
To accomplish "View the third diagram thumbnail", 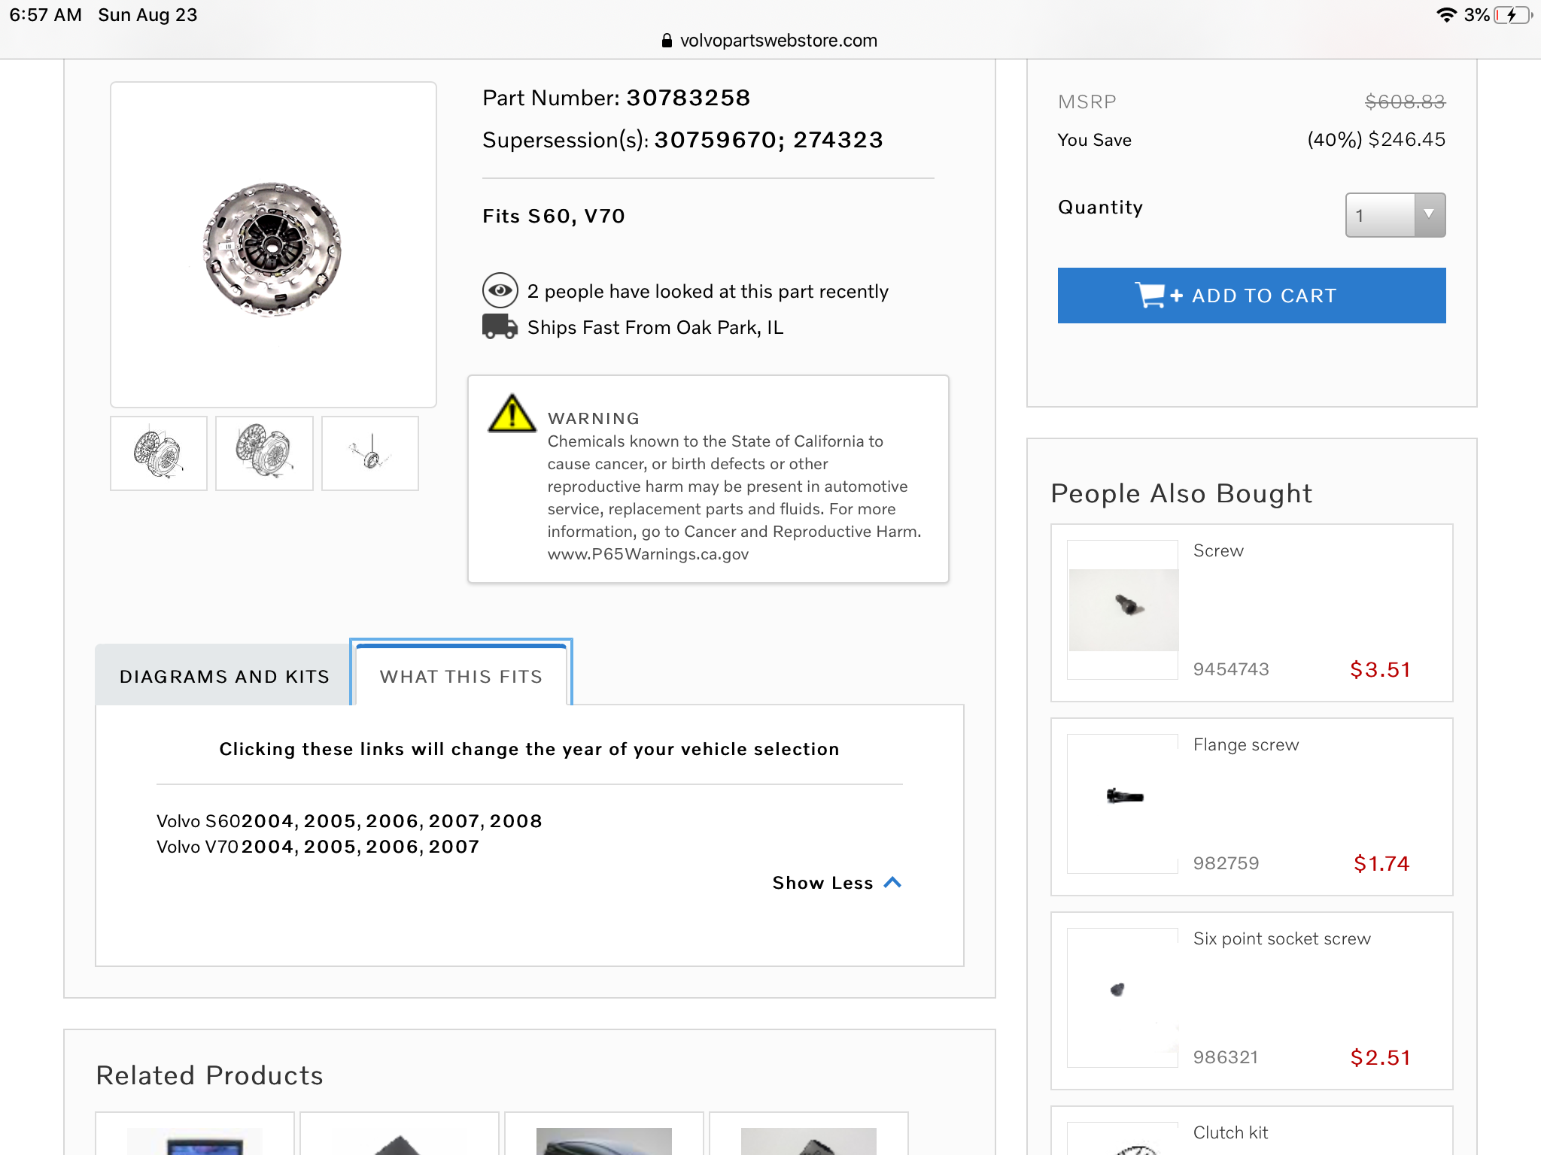I will coord(369,453).
